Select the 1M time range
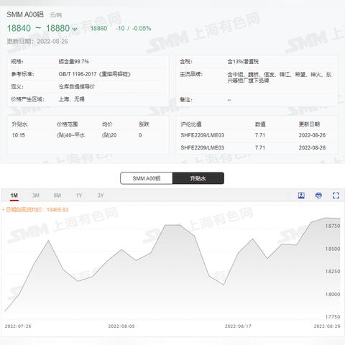The height and width of the screenshot is (345, 345). 14,195
